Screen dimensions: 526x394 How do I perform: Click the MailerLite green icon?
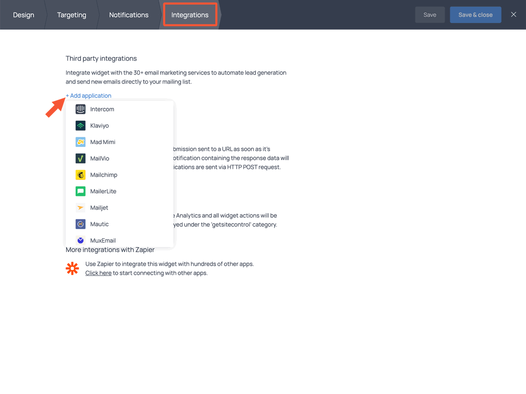pos(80,191)
